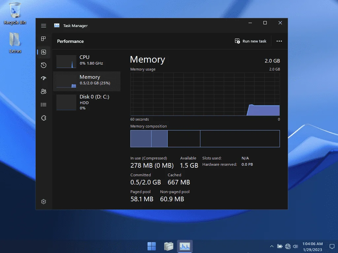Open the Users page icon
The height and width of the screenshot is (253, 338).
[44, 92]
